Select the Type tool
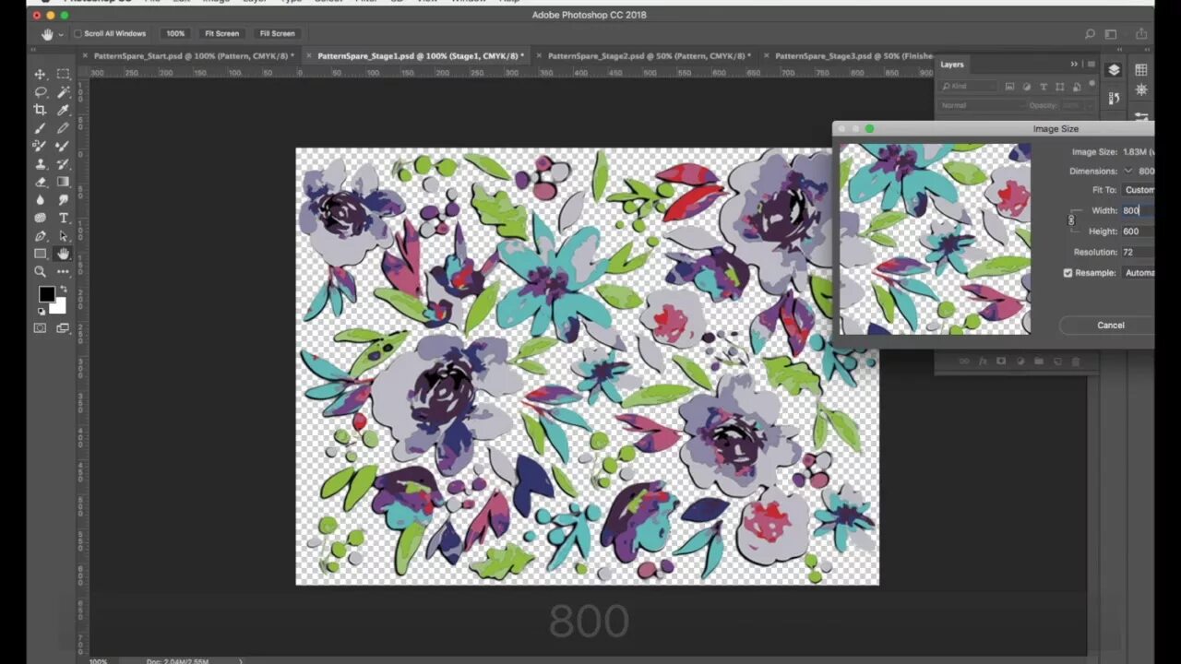 click(63, 218)
